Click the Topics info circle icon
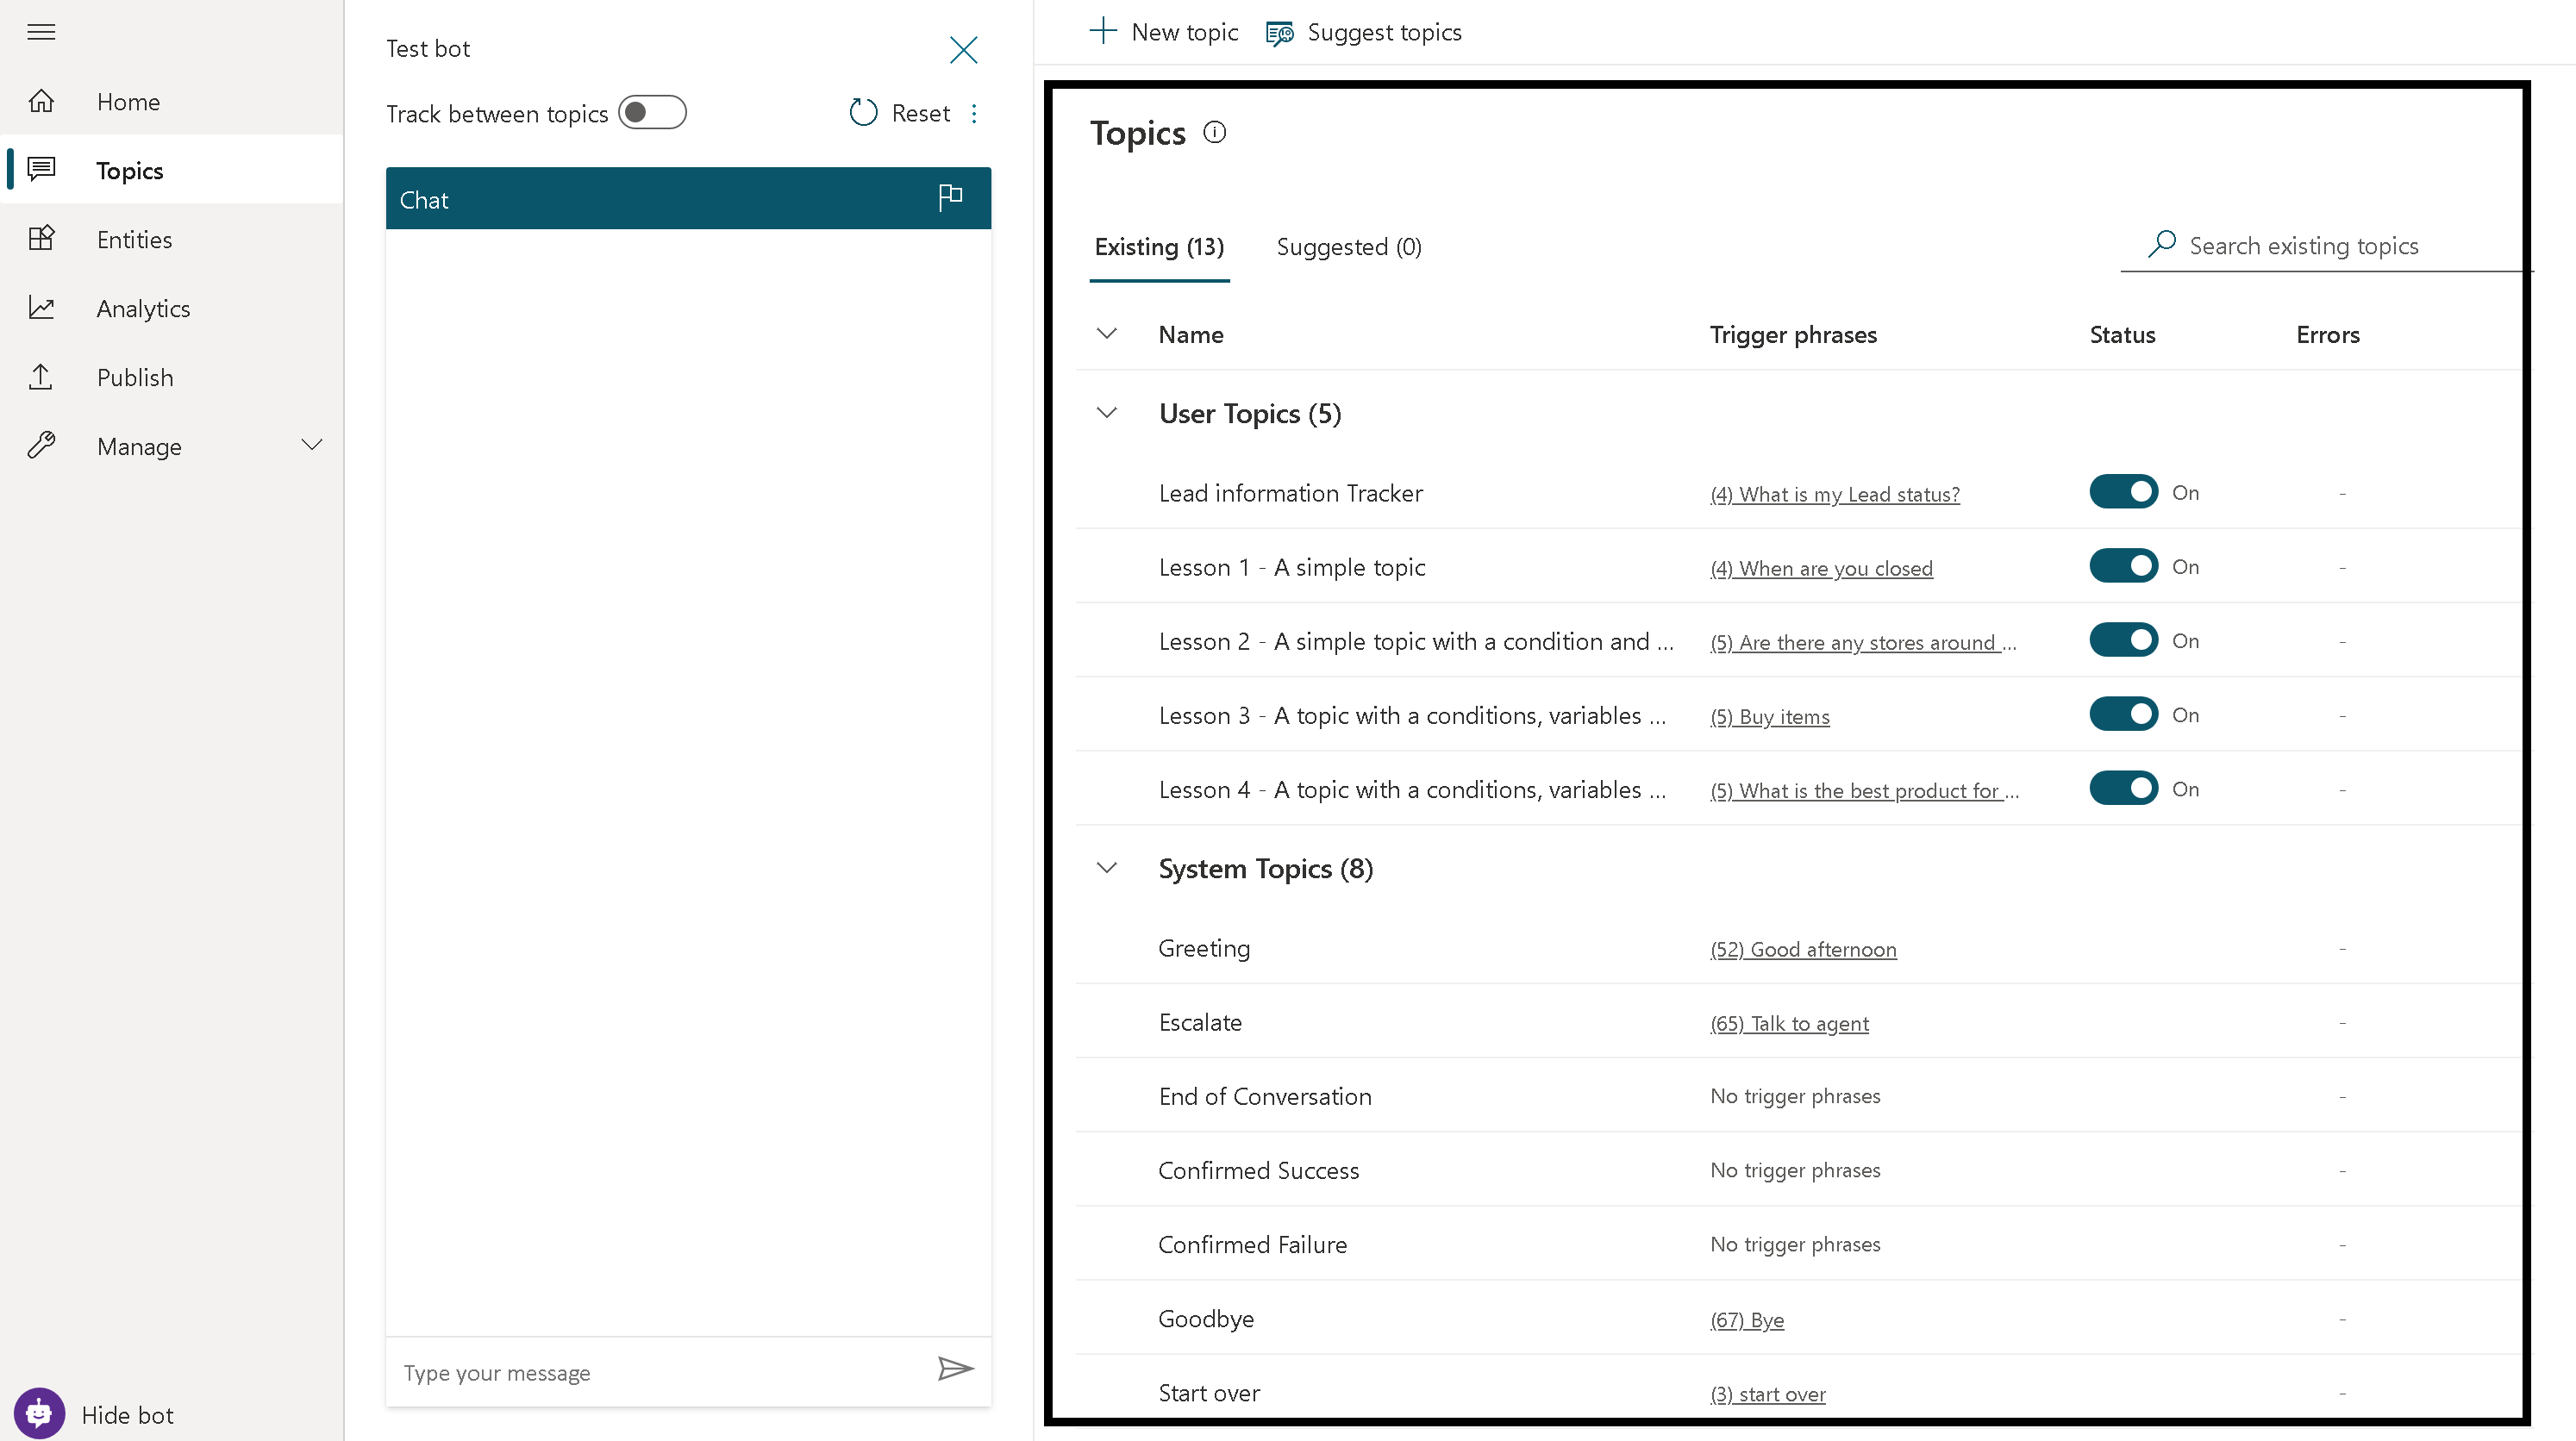The height and width of the screenshot is (1441, 2576). pyautogui.click(x=1214, y=132)
